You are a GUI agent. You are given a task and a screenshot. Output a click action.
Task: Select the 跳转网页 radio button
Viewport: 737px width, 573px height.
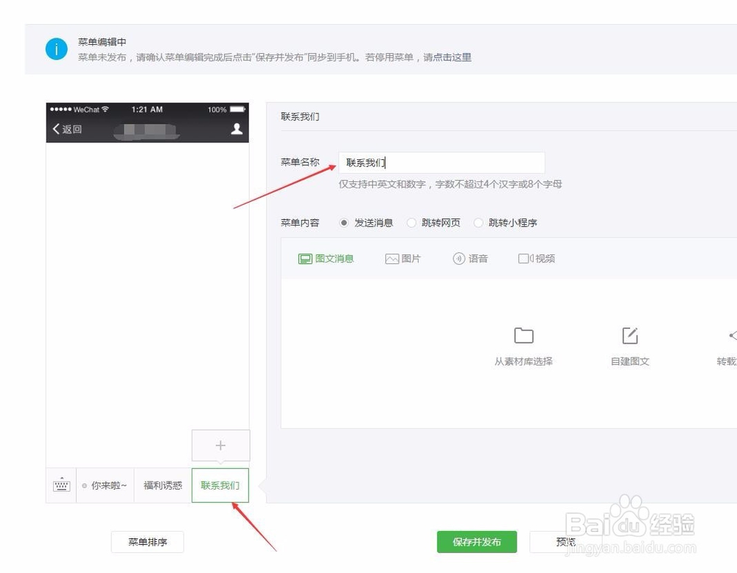pos(411,222)
